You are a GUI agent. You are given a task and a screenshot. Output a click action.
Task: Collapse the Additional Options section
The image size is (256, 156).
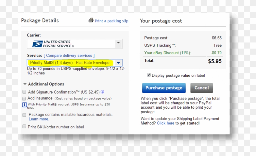click(x=25, y=84)
